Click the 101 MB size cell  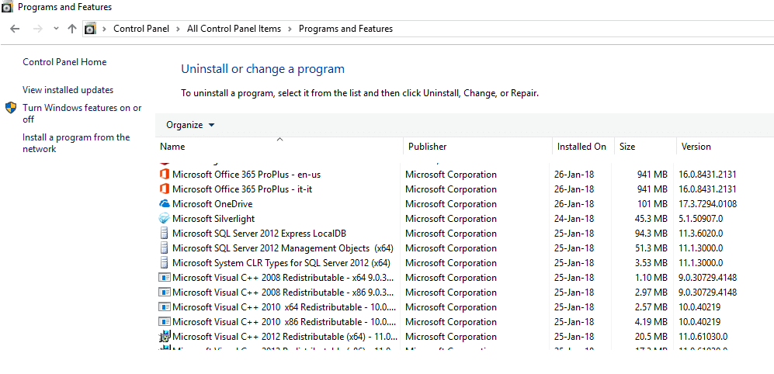(653, 204)
